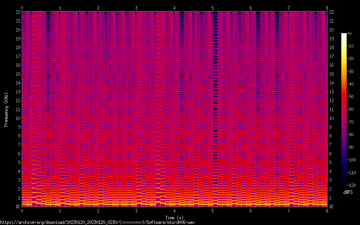360x225 pixels.
Task: Click the 15 kHz label on the right frequency axis
Action: (332, 74)
